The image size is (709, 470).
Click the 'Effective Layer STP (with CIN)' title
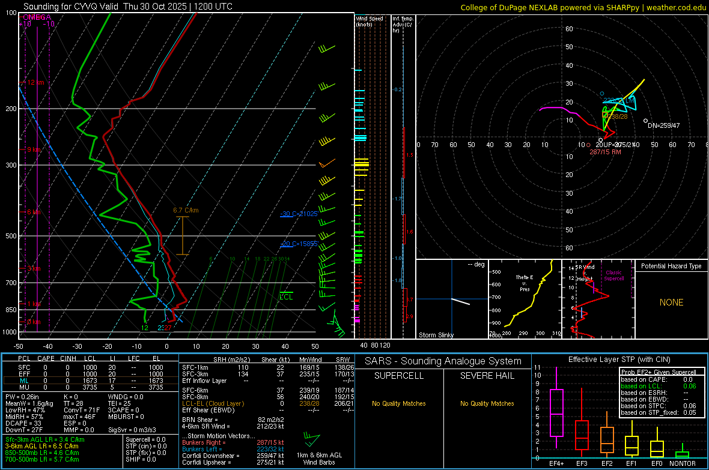[x=619, y=360]
